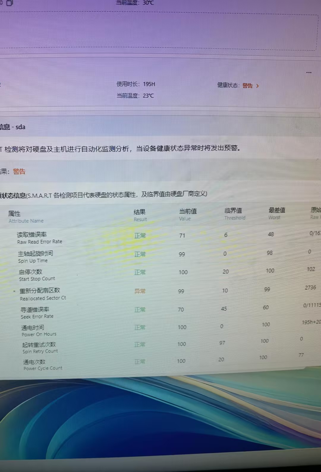321x472 pixels.
Task: Click the 正常 result of Power Cycle Count
Action: [x=140, y=362]
